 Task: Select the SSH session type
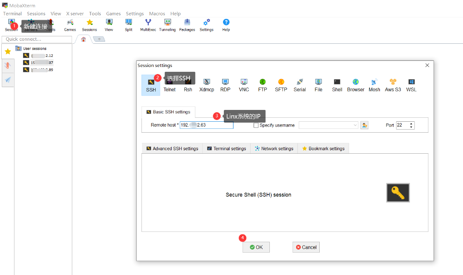point(151,85)
